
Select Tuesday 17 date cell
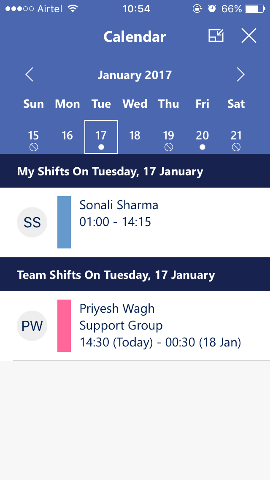click(101, 136)
